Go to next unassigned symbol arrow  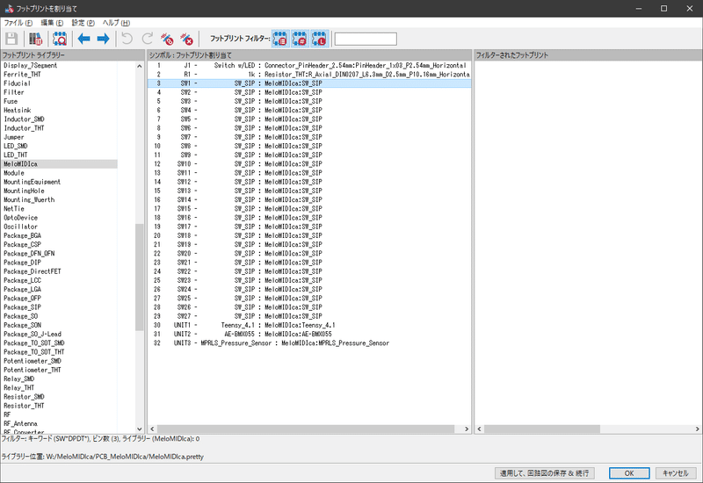(x=104, y=39)
